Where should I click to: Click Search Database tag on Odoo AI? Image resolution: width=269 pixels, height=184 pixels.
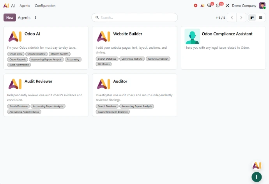37,54
